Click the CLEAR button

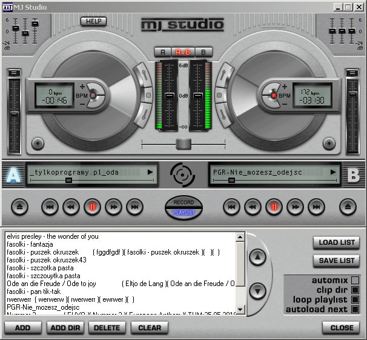coord(150,328)
